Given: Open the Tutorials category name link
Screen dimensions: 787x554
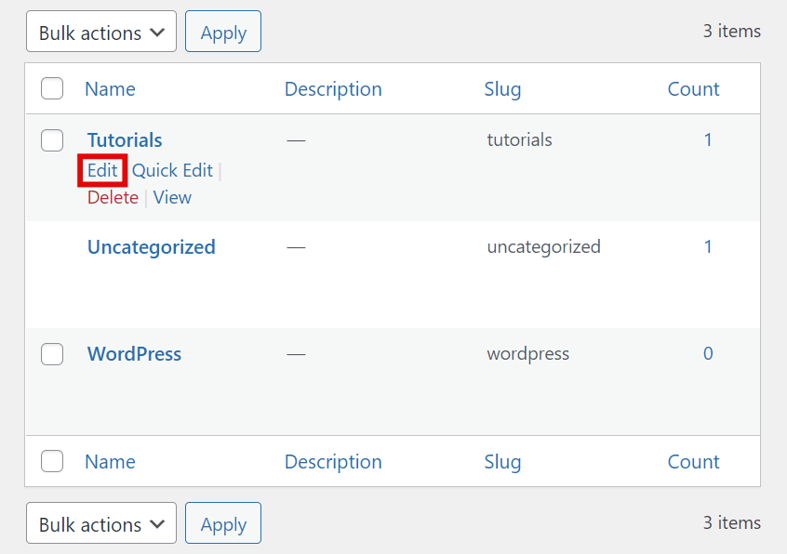Looking at the screenshot, I should click(x=125, y=140).
